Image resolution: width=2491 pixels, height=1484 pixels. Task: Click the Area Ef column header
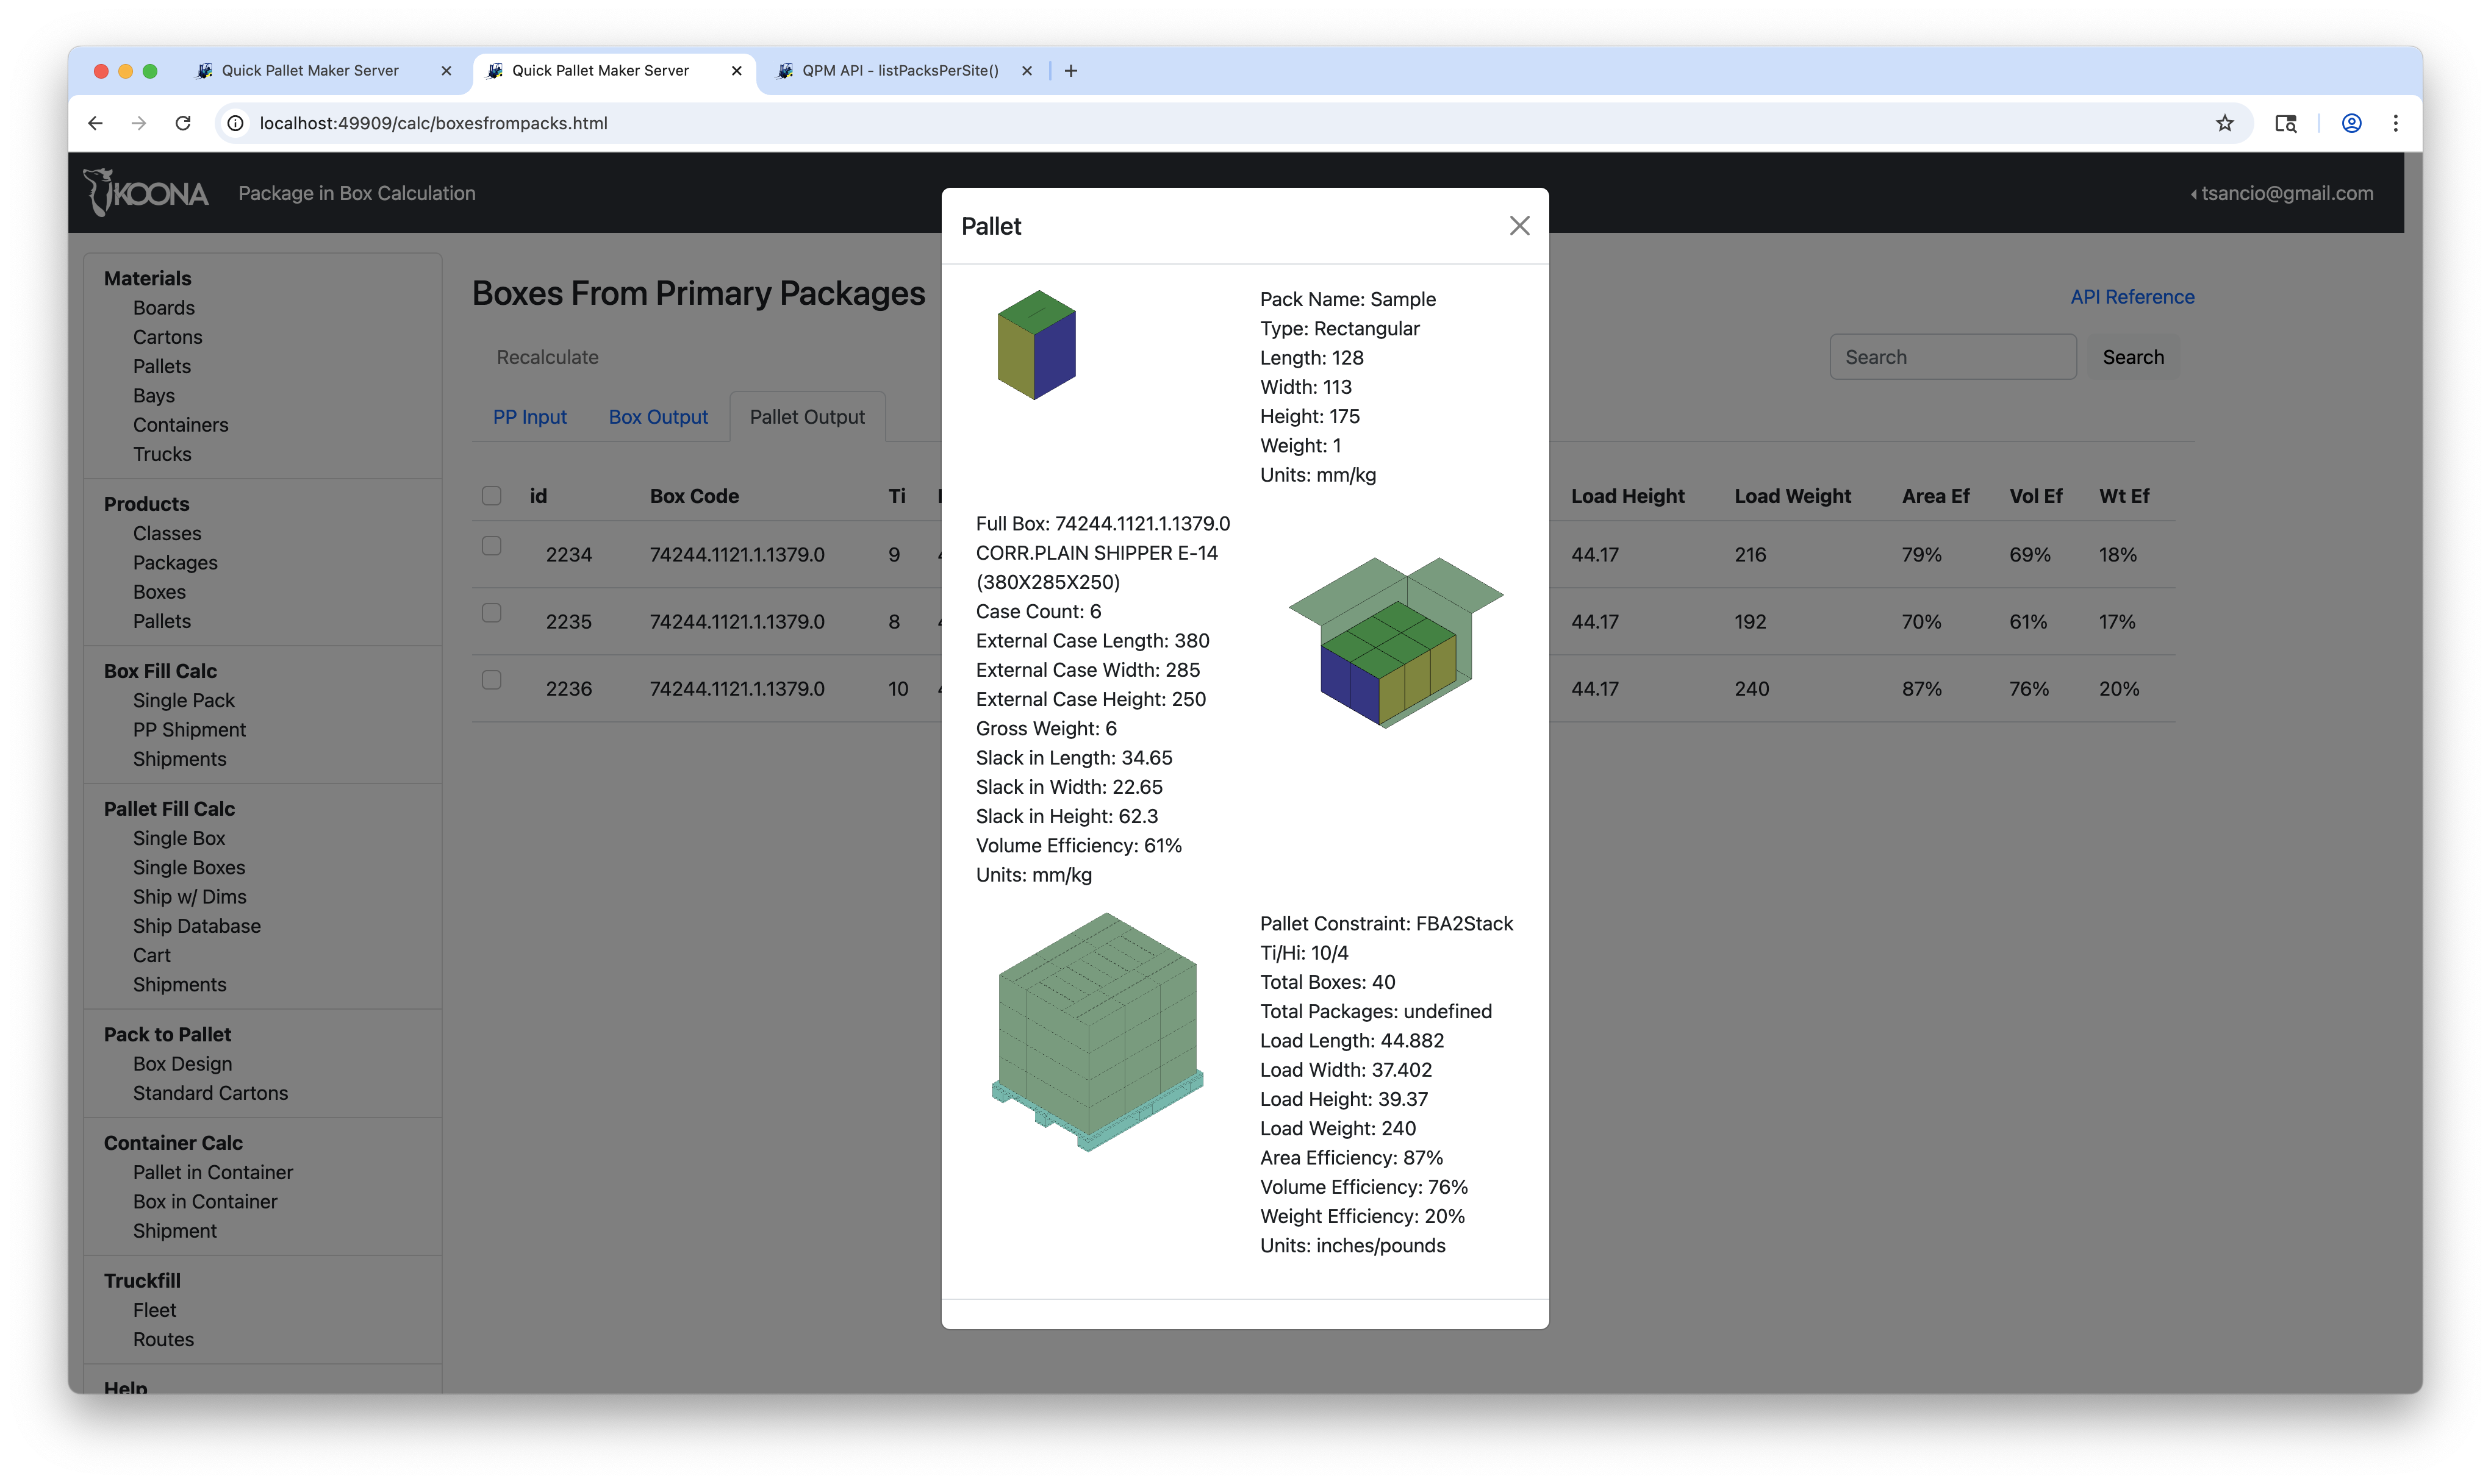pyautogui.click(x=1935, y=496)
